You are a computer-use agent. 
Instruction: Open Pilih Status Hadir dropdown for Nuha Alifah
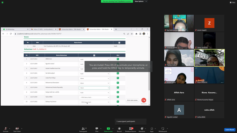coord(94,97)
